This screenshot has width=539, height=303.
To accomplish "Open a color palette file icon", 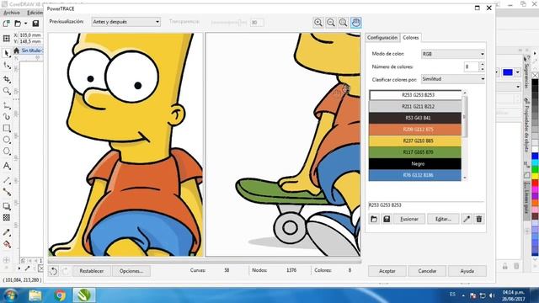I will [x=374, y=219].
